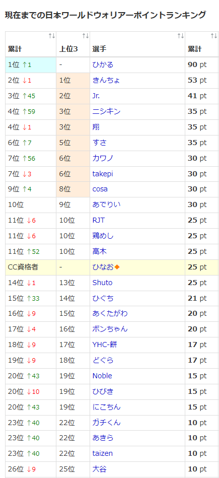This screenshot has height=478, width=219.
Task: Open player どぐら link
Action: pyautogui.click(x=103, y=360)
